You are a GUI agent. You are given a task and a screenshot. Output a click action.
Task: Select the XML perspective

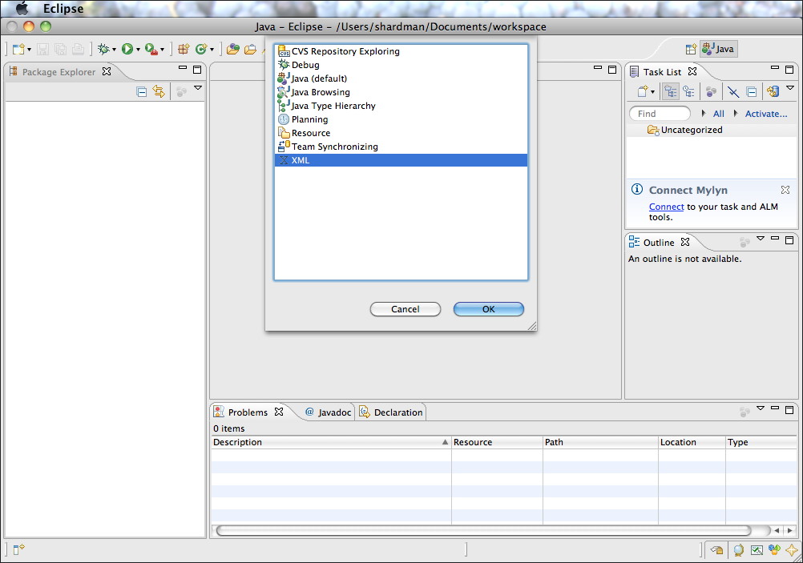[401, 160]
